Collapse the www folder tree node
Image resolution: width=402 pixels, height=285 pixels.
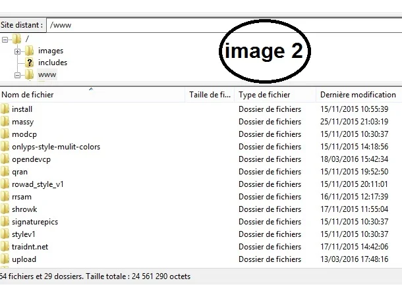tap(17, 75)
